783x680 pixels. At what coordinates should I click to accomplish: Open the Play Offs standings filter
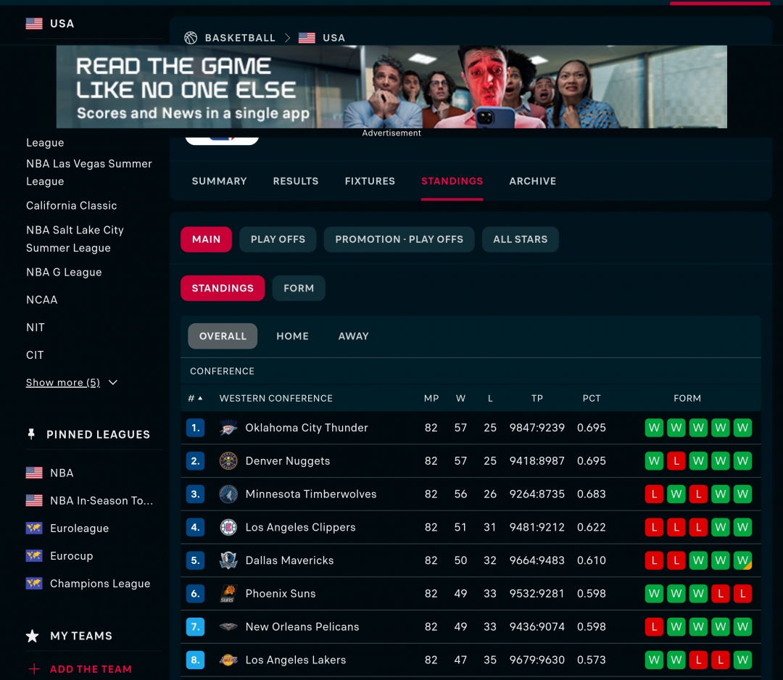[x=278, y=239]
